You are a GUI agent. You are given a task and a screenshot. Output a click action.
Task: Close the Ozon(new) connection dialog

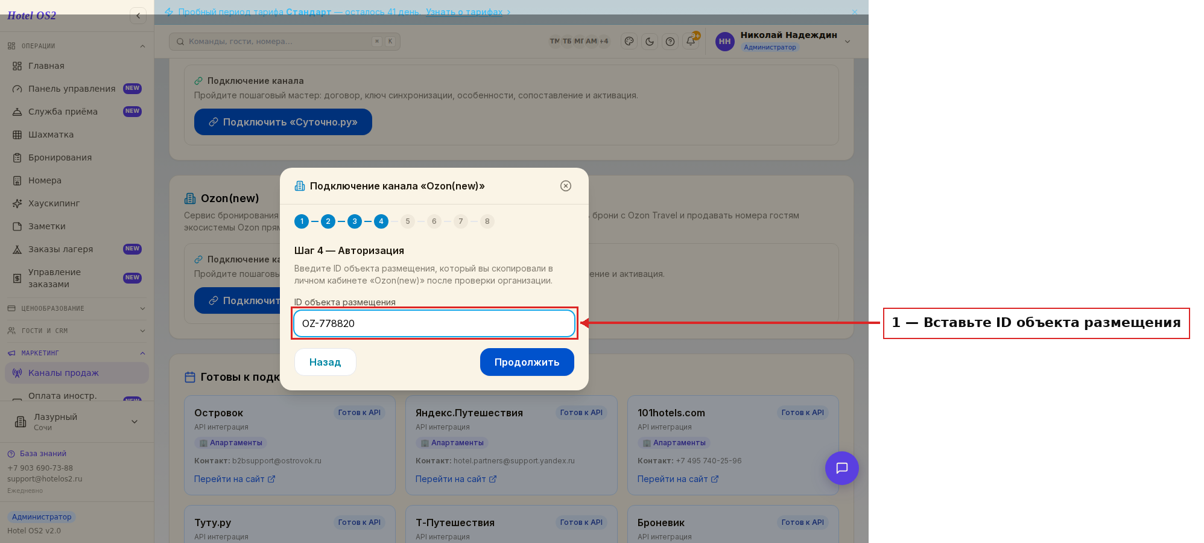pos(566,186)
